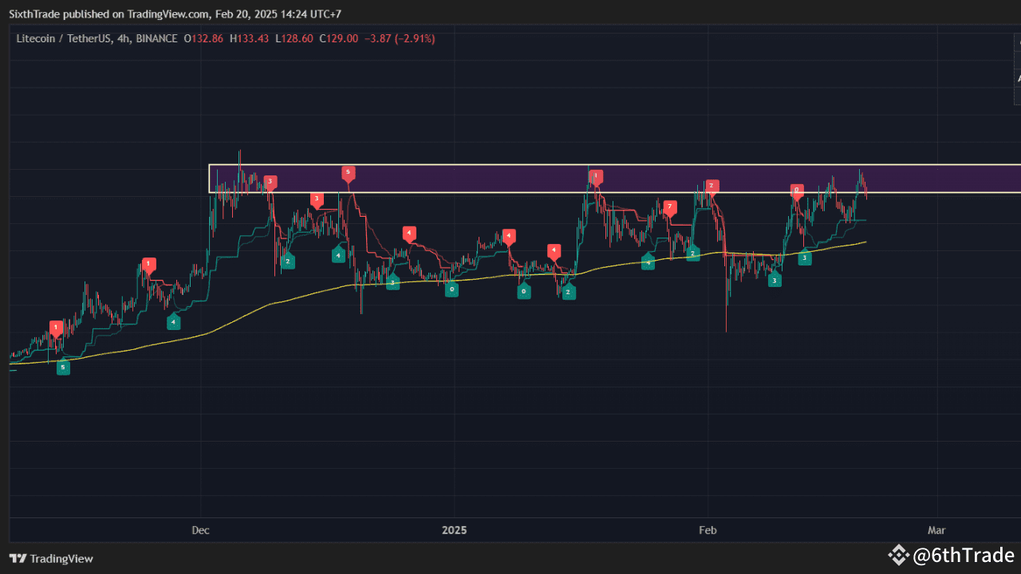Image resolution: width=1021 pixels, height=574 pixels.
Task: Click the red "7" signal marker before February
Action: pos(669,206)
